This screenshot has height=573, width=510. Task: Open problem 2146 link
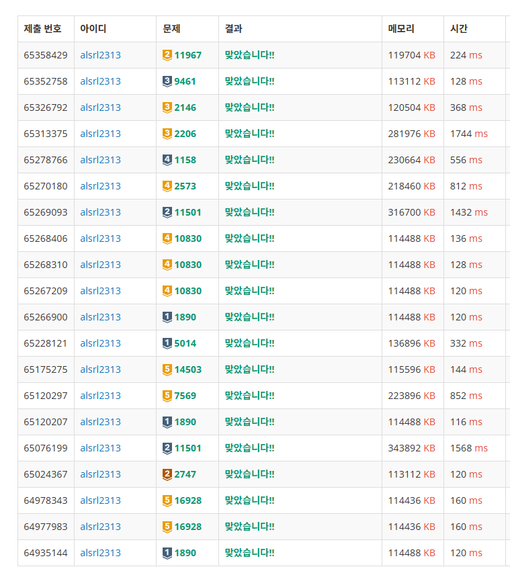pyautogui.click(x=185, y=107)
